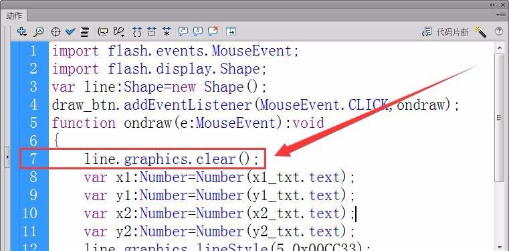
Task: Expand the left side pane arrow
Action: pos(7,157)
